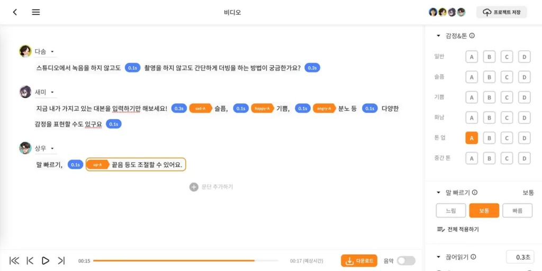Image resolution: width=542 pixels, height=271 pixels.
Task: Open the 다솜 speaker dropdown
Action: click(x=52, y=51)
